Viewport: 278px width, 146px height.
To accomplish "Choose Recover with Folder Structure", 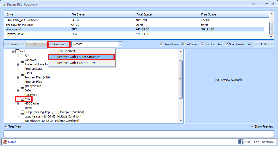I will coord(81,57).
